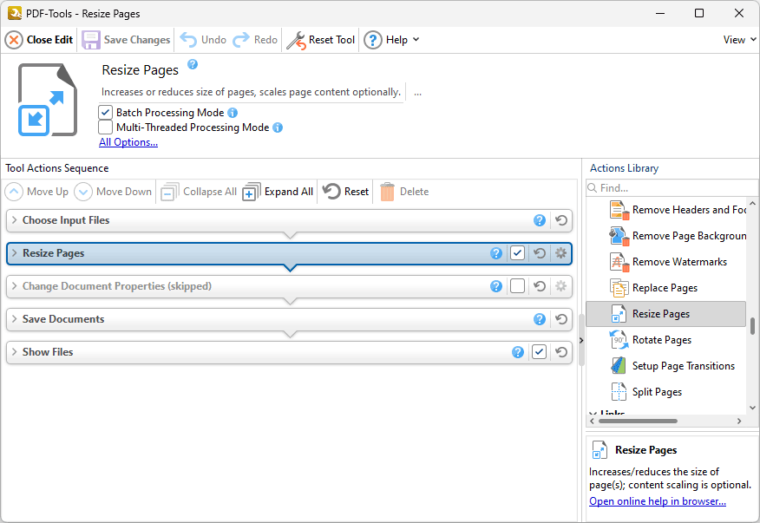Click the Collapse All button
760x523 pixels.
tap(199, 192)
